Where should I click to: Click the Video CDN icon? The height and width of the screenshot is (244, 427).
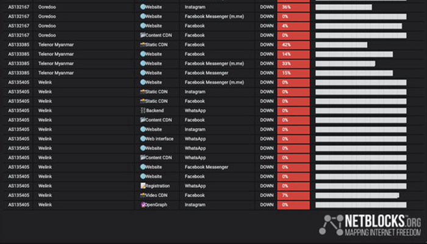pyautogui.click(x=143, y=195)
